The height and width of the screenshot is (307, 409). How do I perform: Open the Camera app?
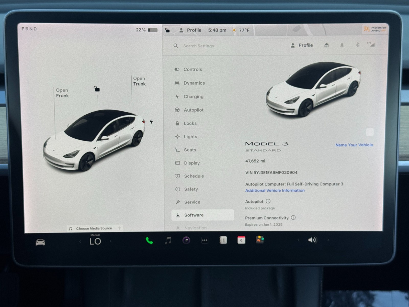pyautogui.click(x=186, y=240)
